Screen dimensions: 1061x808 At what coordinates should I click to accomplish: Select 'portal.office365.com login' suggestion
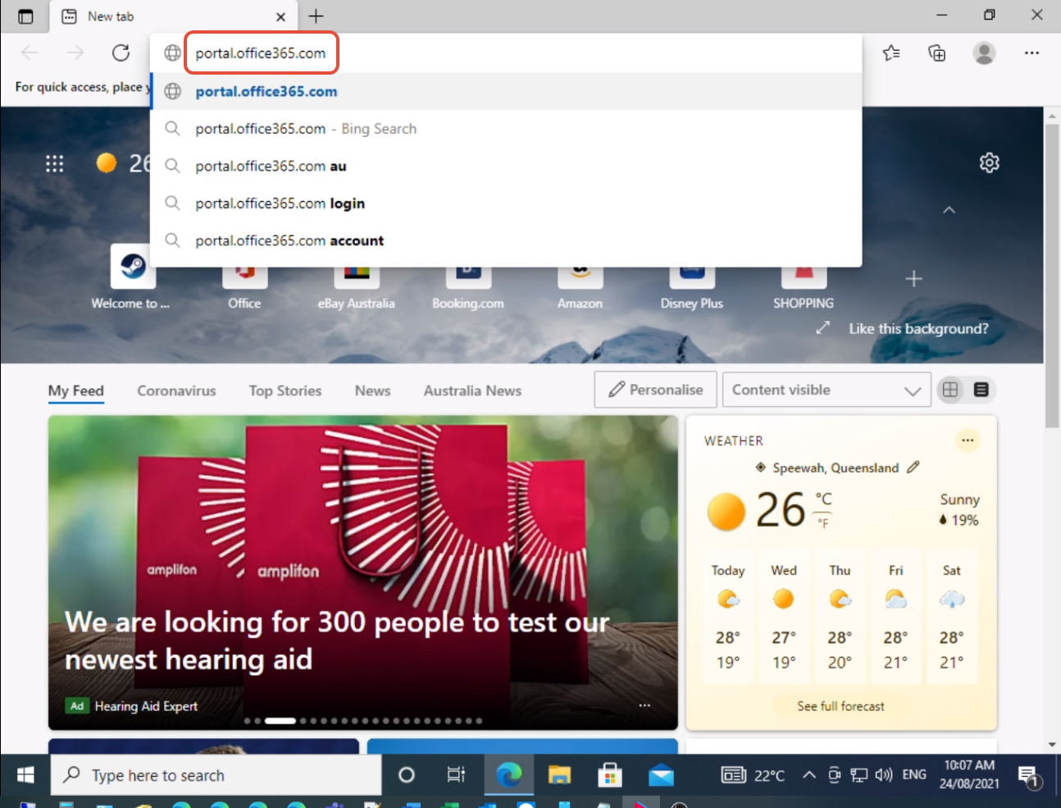[x=506, y=203]
